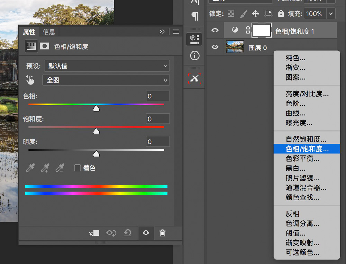This screenshot has height=264, width=346.
Task: Open the Info panel circle icon
Action: (194, 56)
